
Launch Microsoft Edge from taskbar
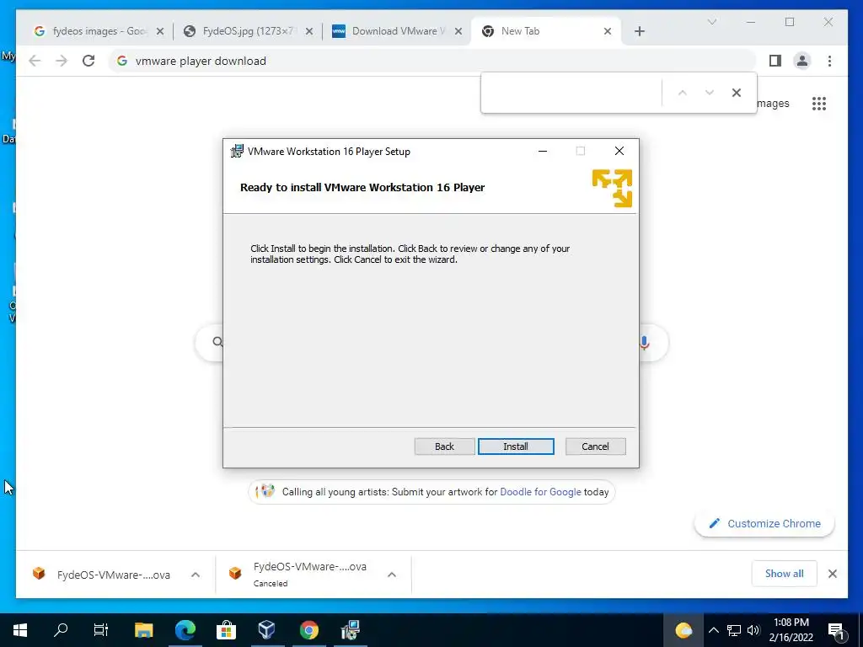click(185, 630)
